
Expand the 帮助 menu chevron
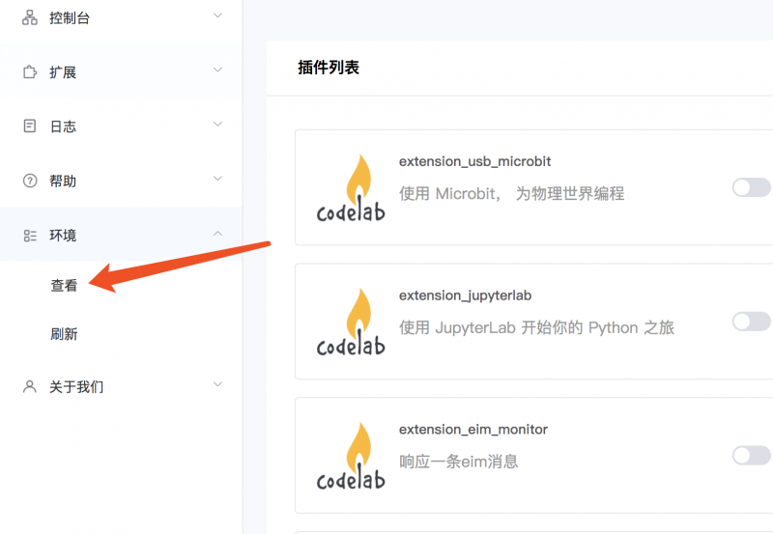[x=217, y=178]
